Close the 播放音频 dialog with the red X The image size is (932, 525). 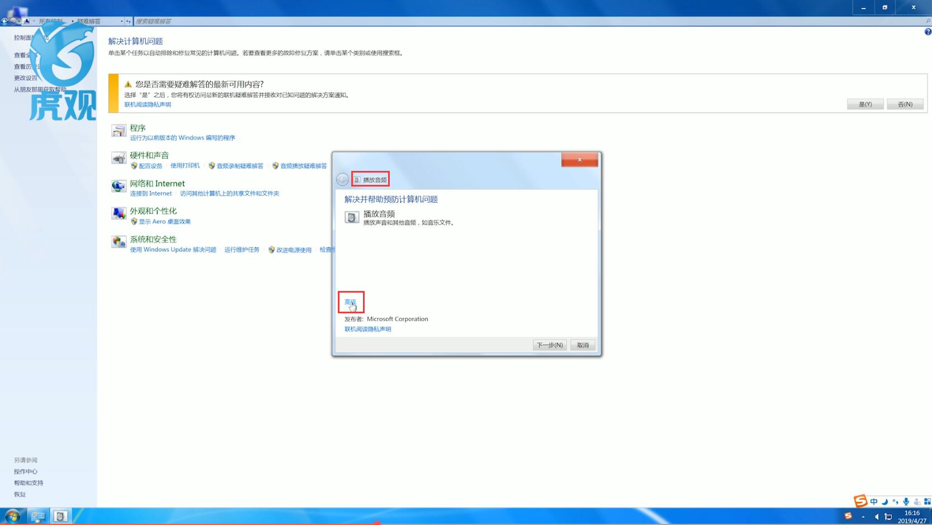coord(580,160)
